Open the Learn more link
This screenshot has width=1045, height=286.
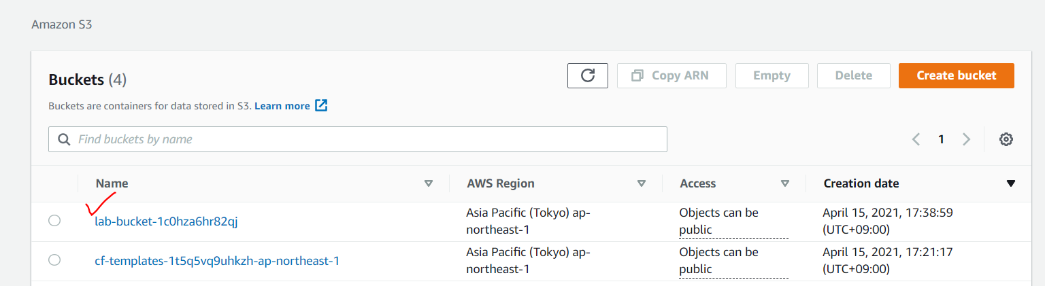[x=282, y=106]
